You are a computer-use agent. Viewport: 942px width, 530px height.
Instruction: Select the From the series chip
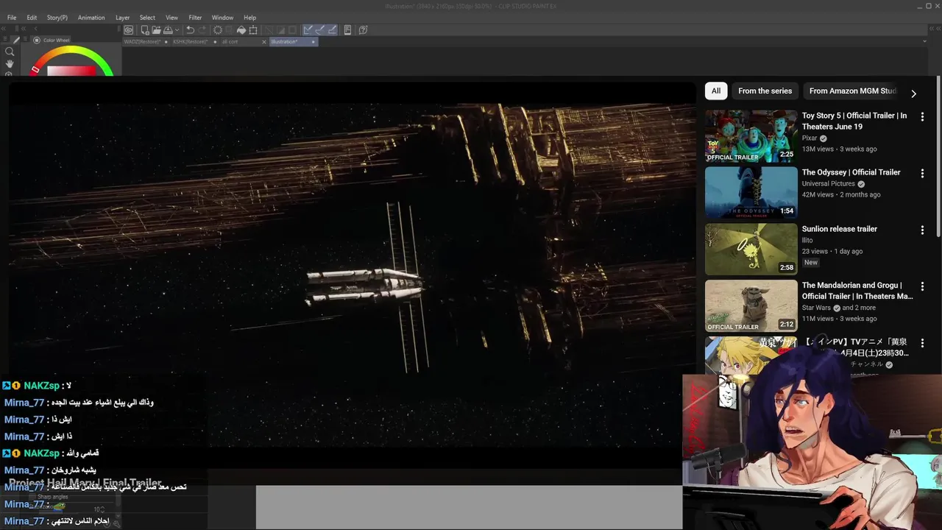point(765,91)
